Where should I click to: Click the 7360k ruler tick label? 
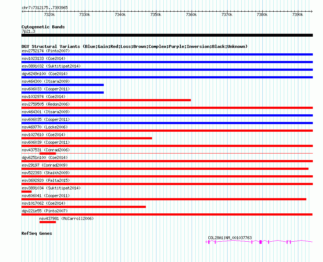pyautogui.click(x=191, y=15)
